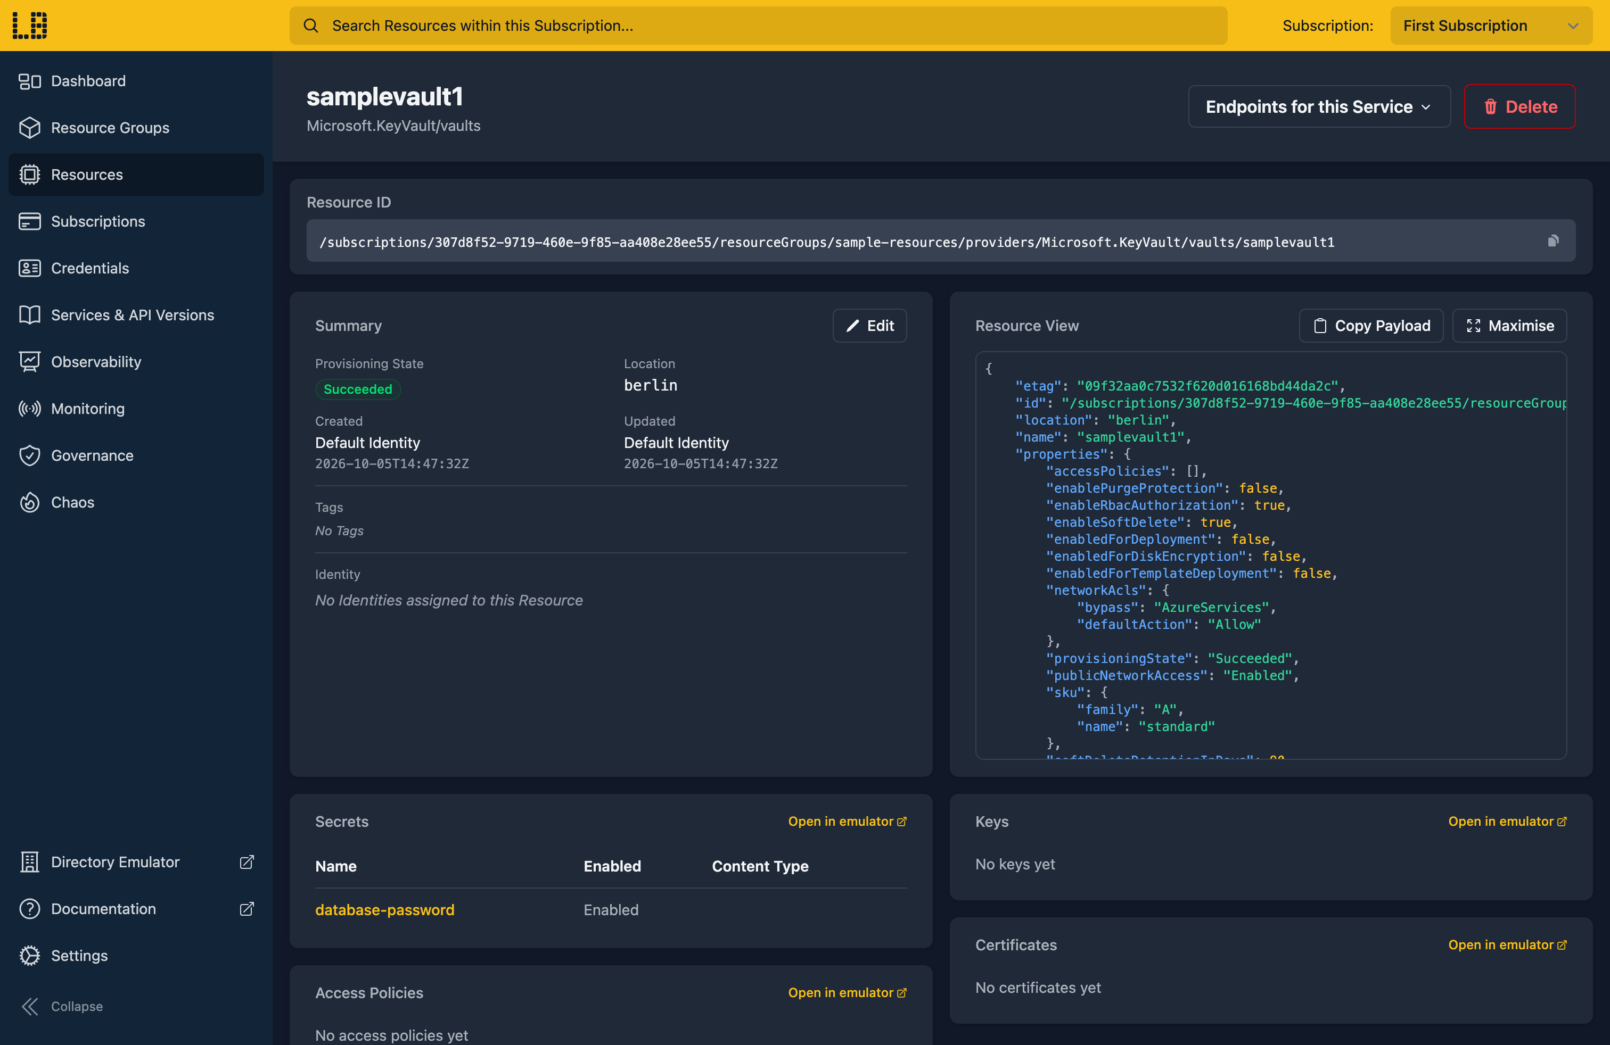Click the Content Type column header

(x=760, y=867)
